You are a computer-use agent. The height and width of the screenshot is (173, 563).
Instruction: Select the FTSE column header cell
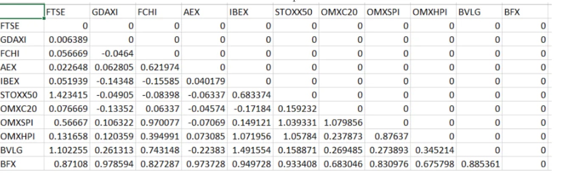(x=68, y=12)
